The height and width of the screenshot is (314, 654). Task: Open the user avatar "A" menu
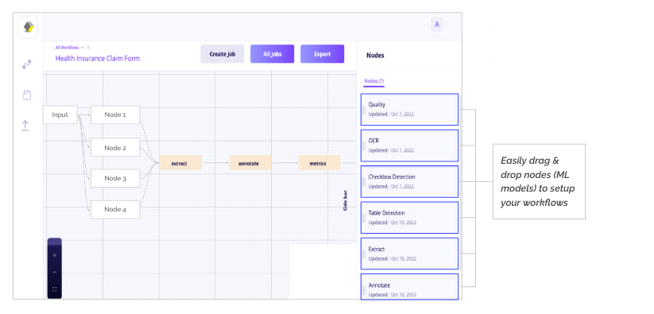pyautogui.click(x=437, y=25)
